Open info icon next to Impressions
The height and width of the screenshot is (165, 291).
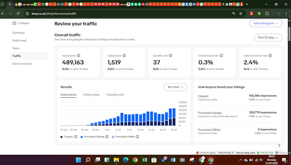[78, 56]
